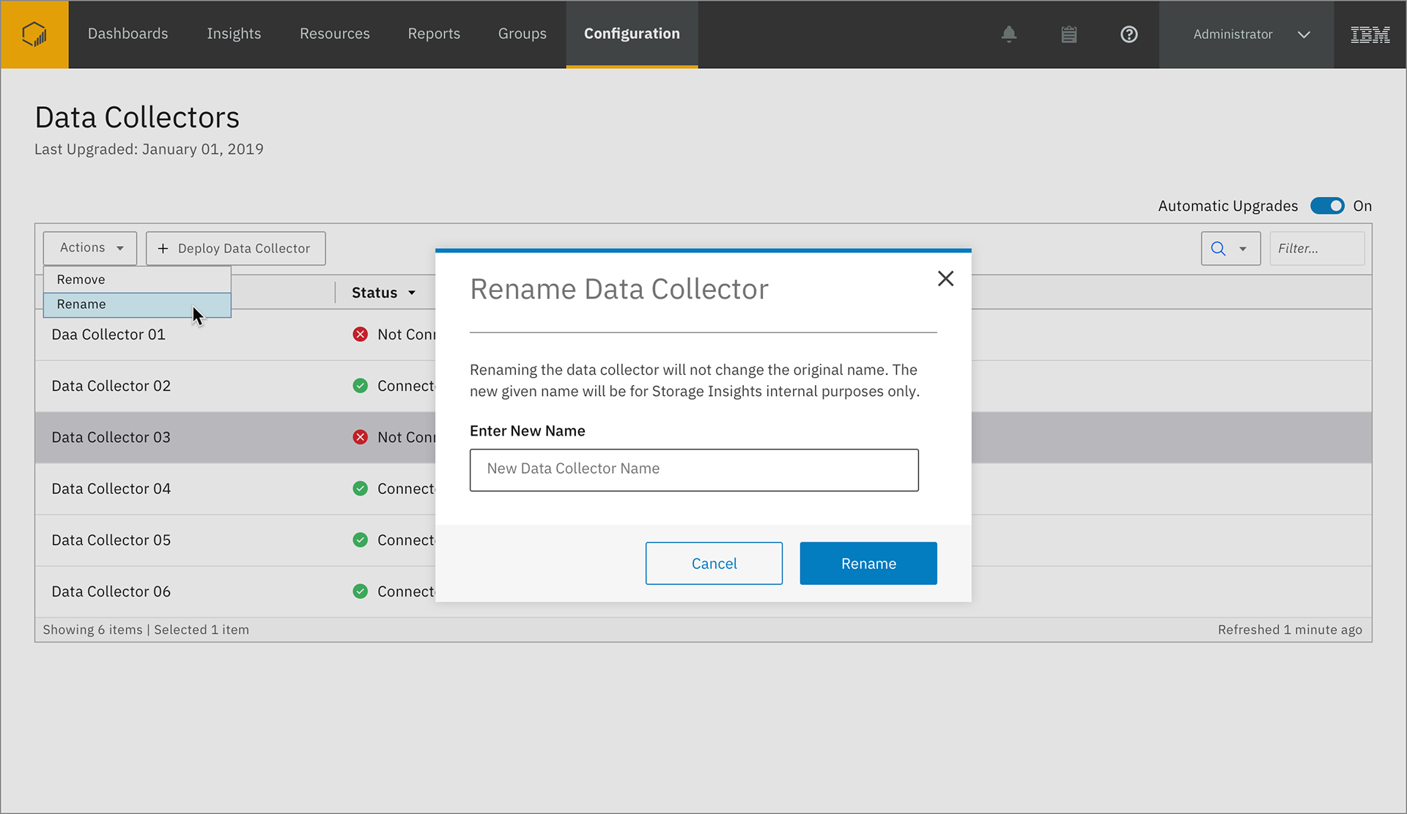
Task: Click Deploy Data Collector button
Action: click(235, 249)
